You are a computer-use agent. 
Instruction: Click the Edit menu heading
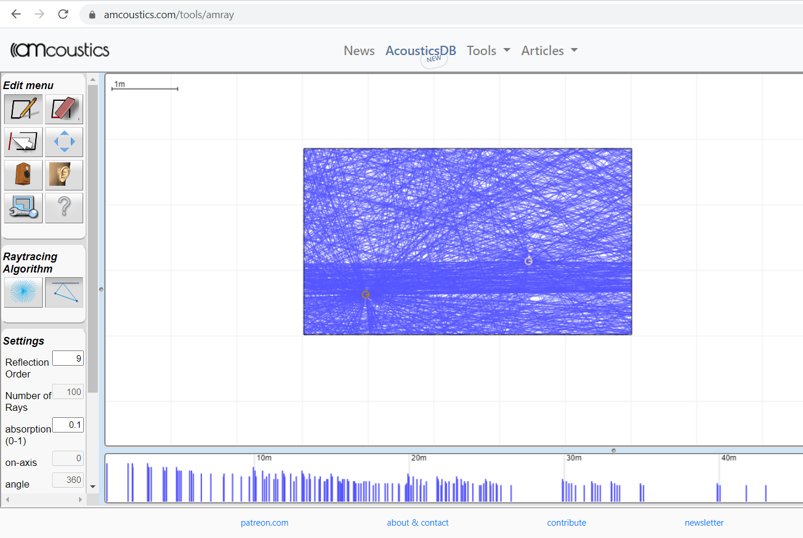28,86
